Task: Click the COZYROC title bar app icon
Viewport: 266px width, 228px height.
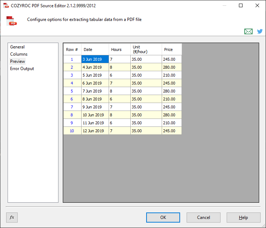Action: [6, 6]
